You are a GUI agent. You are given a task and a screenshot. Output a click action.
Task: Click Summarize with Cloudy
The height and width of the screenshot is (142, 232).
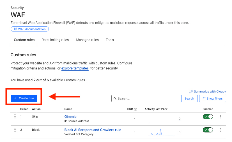[x=208, y=91]
